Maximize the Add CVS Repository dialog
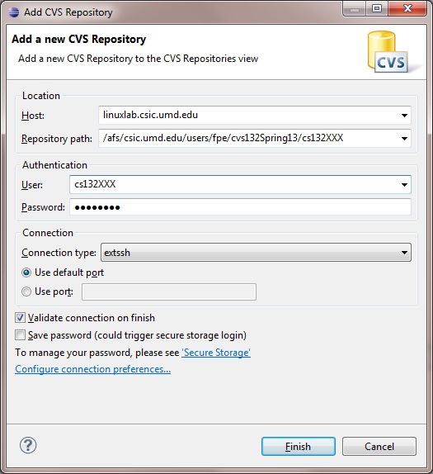 [377, 9]
